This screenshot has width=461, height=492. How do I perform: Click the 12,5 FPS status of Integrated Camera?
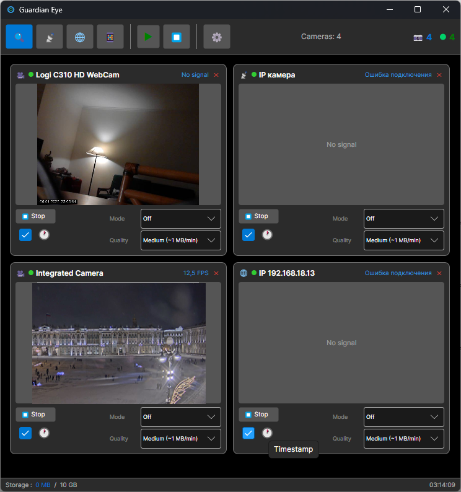(x=196, y=273)
